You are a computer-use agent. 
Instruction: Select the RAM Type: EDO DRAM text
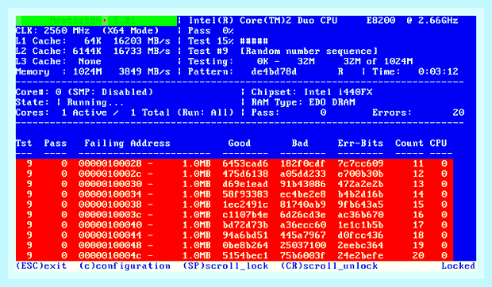[x=303, y=102]
